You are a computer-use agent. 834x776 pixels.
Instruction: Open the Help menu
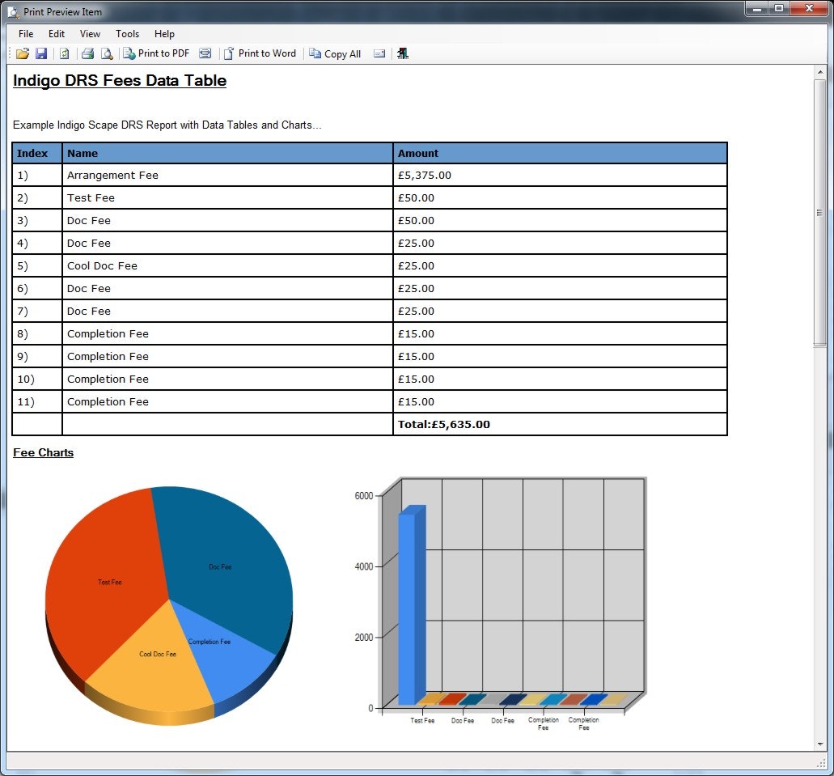(164, 34)
